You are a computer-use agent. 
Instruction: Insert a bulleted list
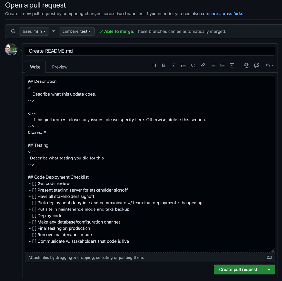[212, 65]
